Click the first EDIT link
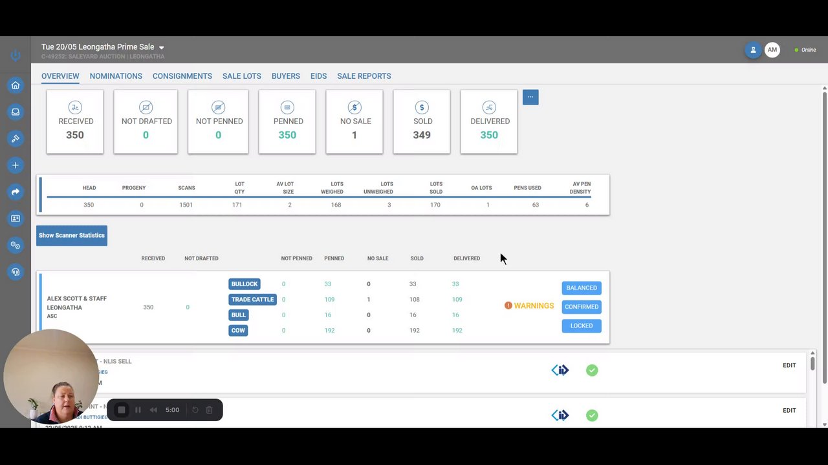The width and height of the screenshot is (828, 465). [789, 366]
